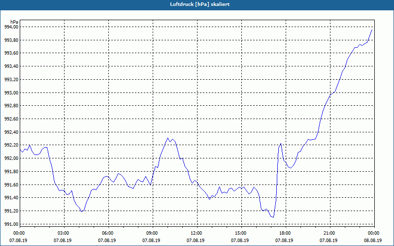Select the 07.08.19 date beneath 06:00
The width and height of the screenshot is (394, 246).
pyautogui.click(x=107, y=240)
